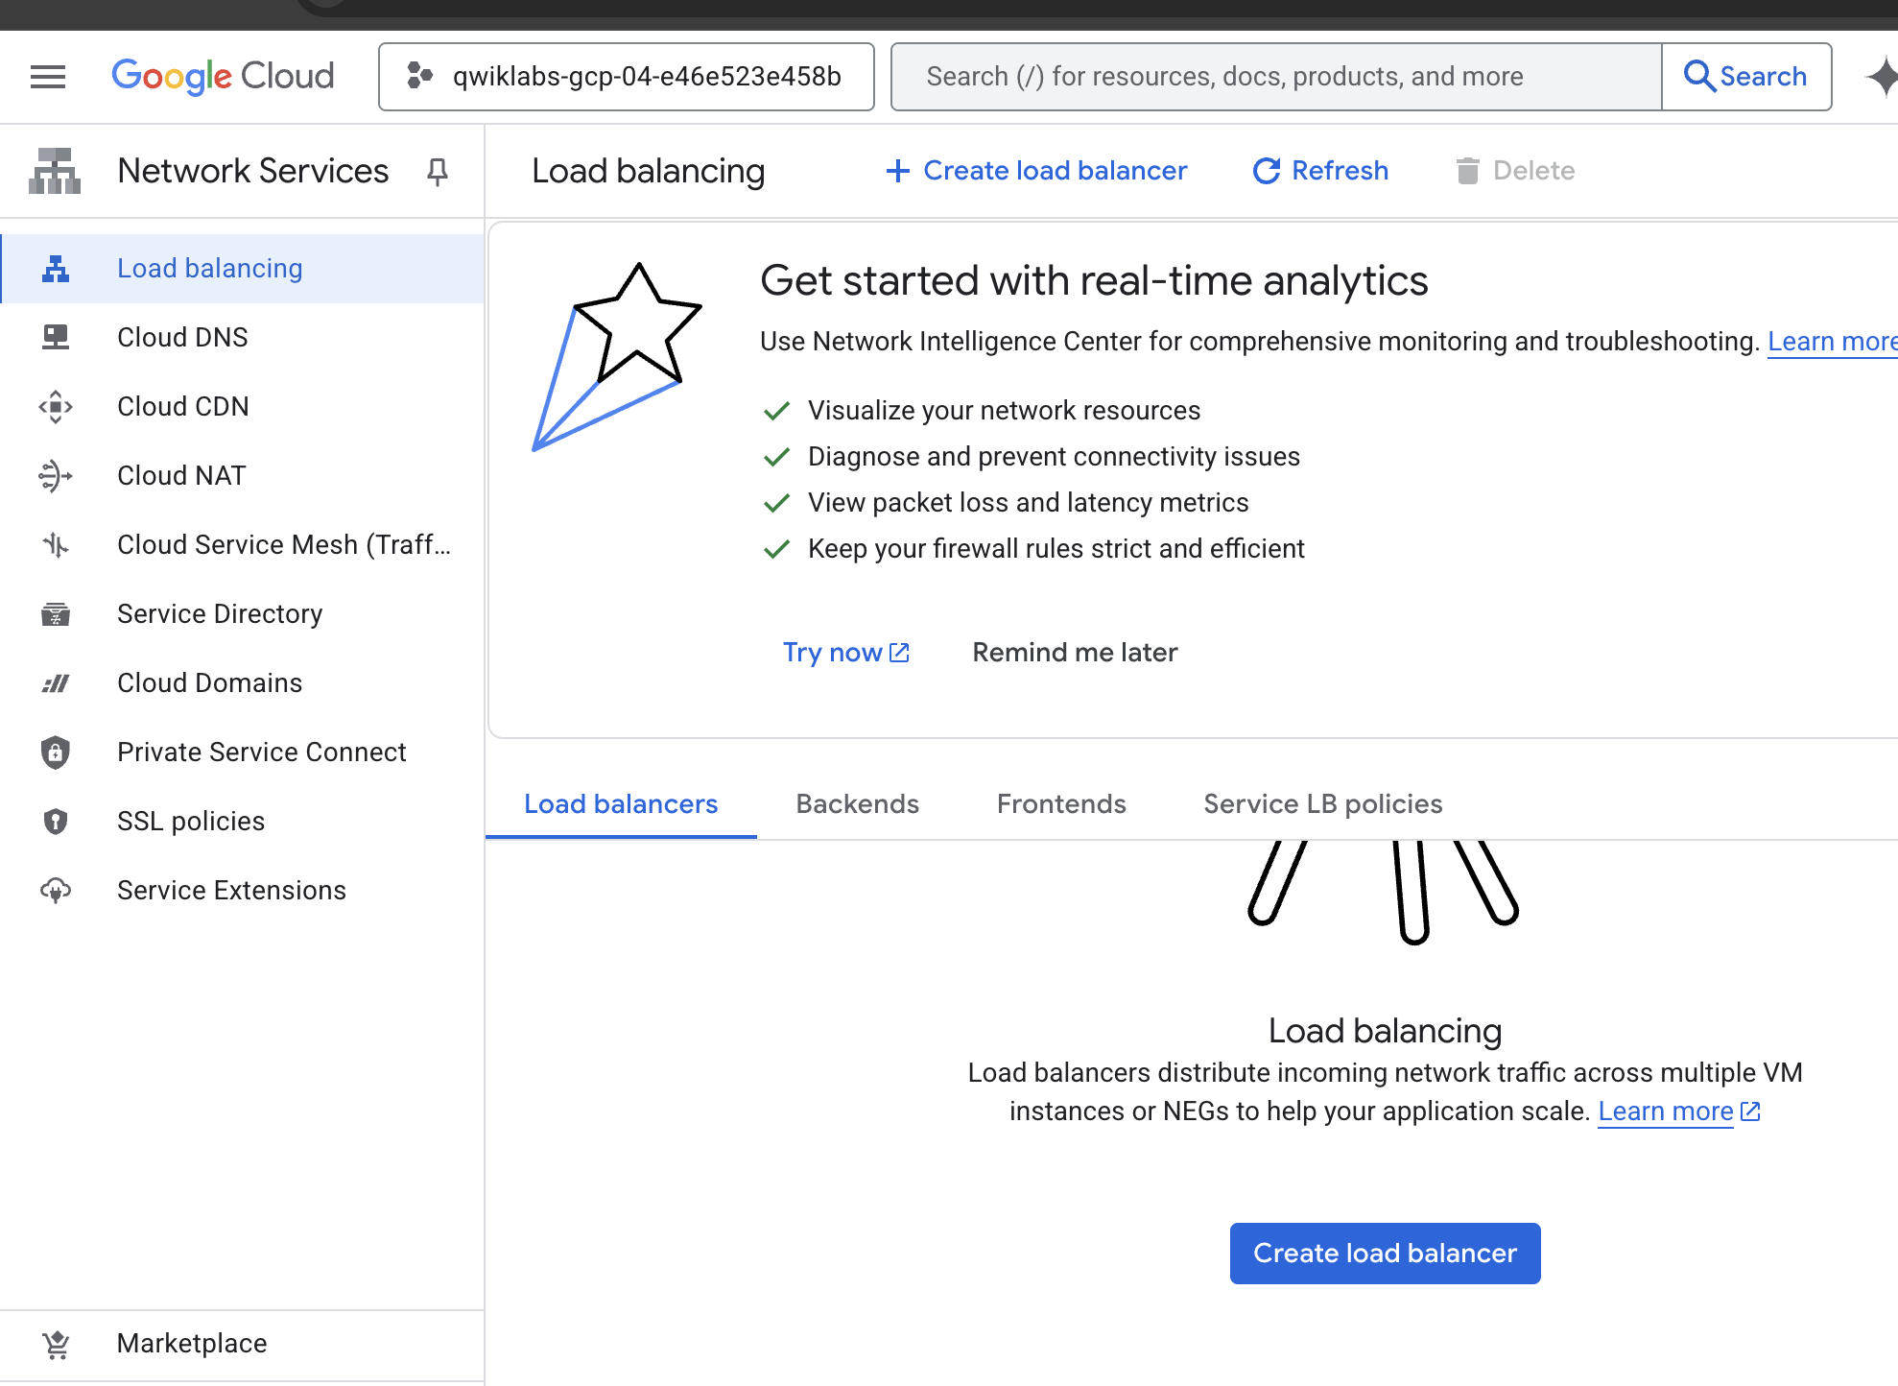1898x1386 pixels.
Task: Open the Service LB policies tab
Action: coord(1322,804)
